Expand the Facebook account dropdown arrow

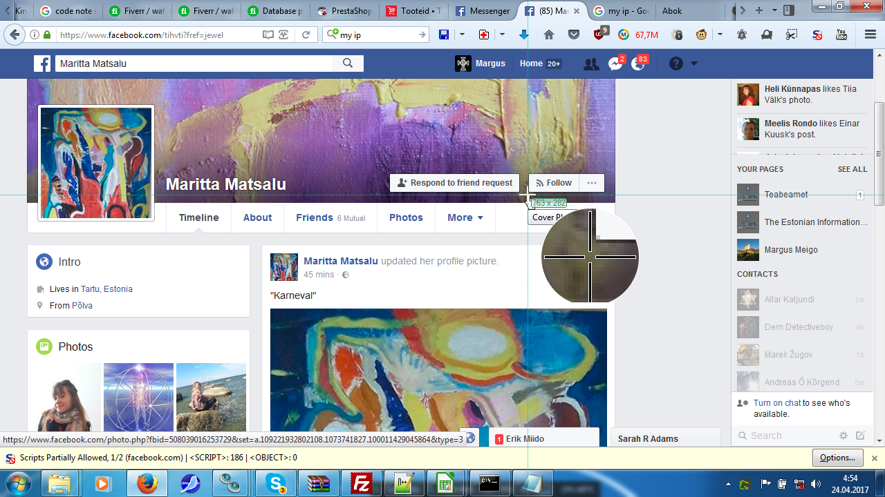(x=694, y=64)
